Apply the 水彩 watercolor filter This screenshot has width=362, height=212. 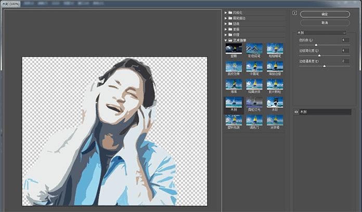tap(275, 103)
